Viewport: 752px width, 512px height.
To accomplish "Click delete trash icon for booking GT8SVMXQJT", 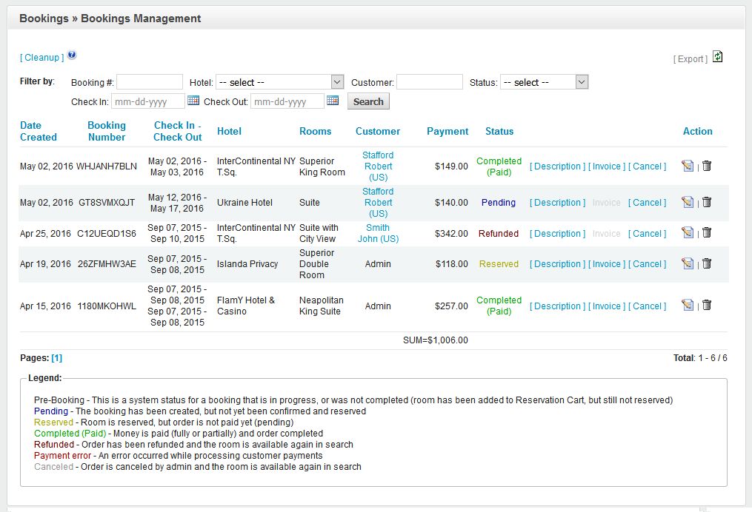I will coord(707,202).
